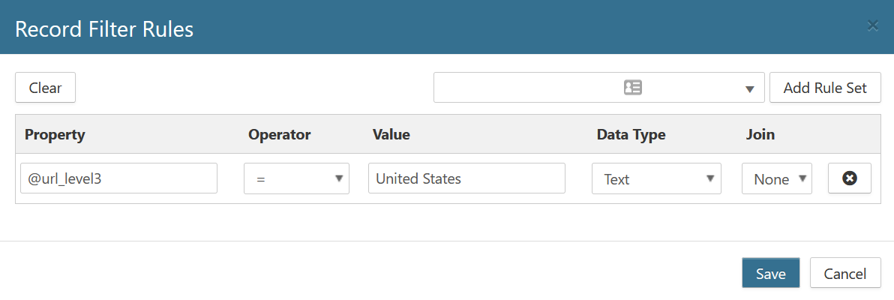The image size is (894, 300).
Task: Click the Property field containing @url_level3
Action: coord(118,178)
